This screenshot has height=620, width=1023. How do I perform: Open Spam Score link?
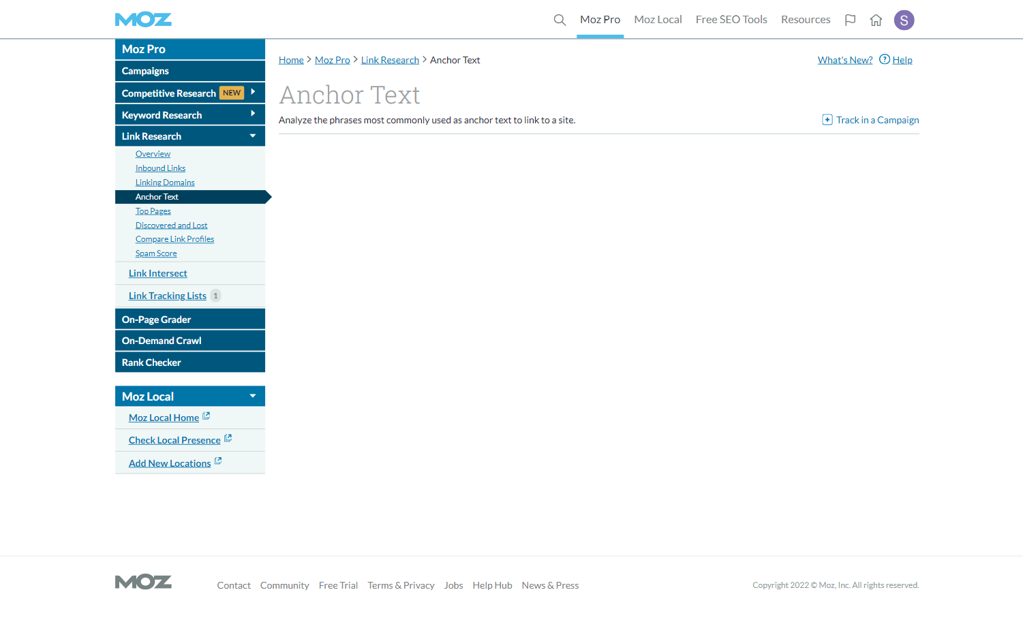coord(156,253)
